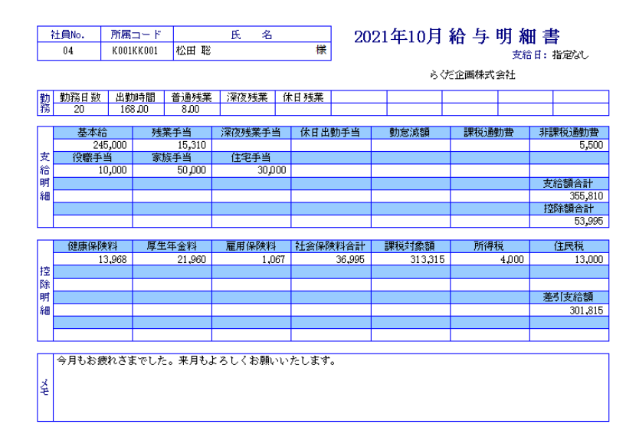Select the 支給日 指定なし text
The image size is (626, 434).
point(549,55)
